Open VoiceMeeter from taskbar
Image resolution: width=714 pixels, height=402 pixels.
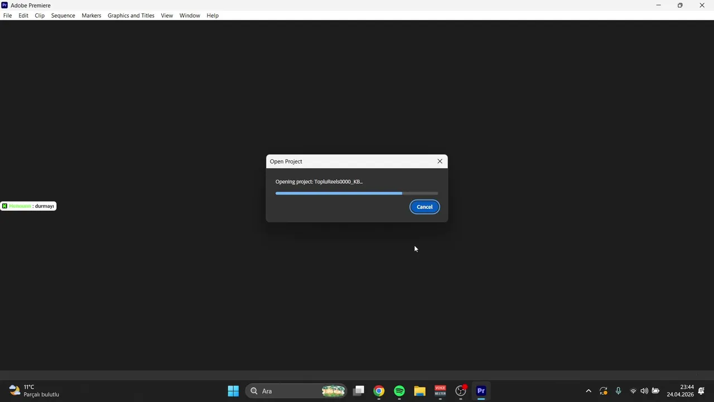[440, 391]
